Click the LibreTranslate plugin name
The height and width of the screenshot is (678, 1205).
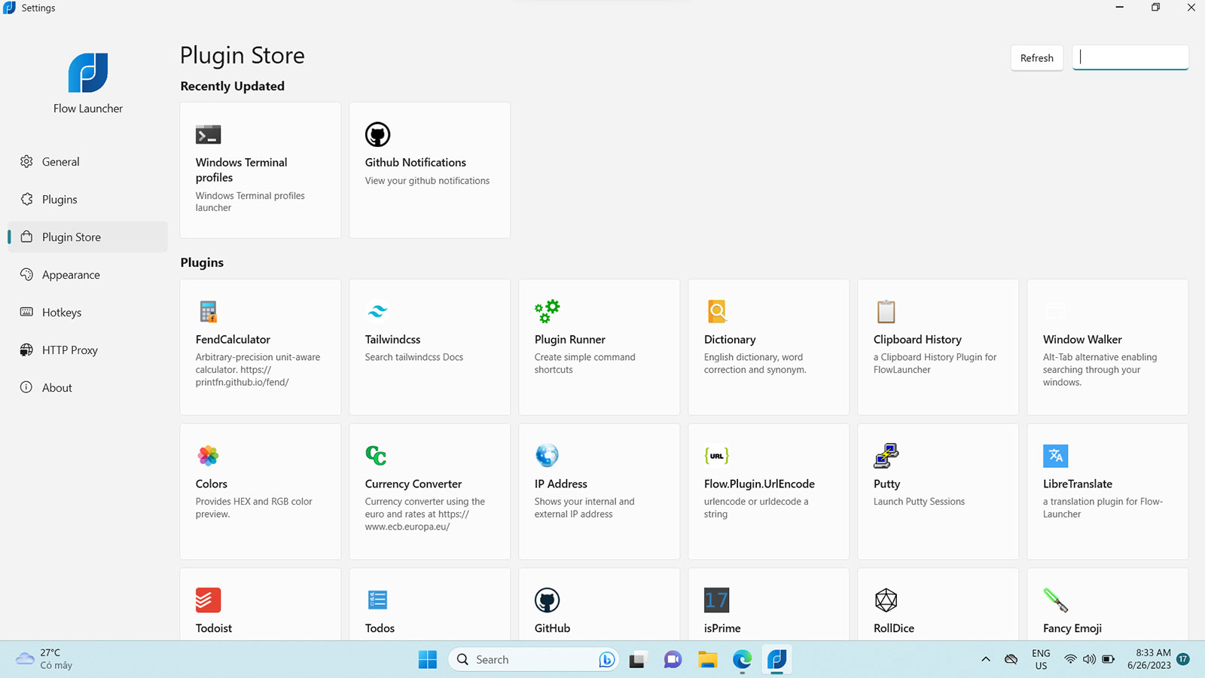point(1078,484)
